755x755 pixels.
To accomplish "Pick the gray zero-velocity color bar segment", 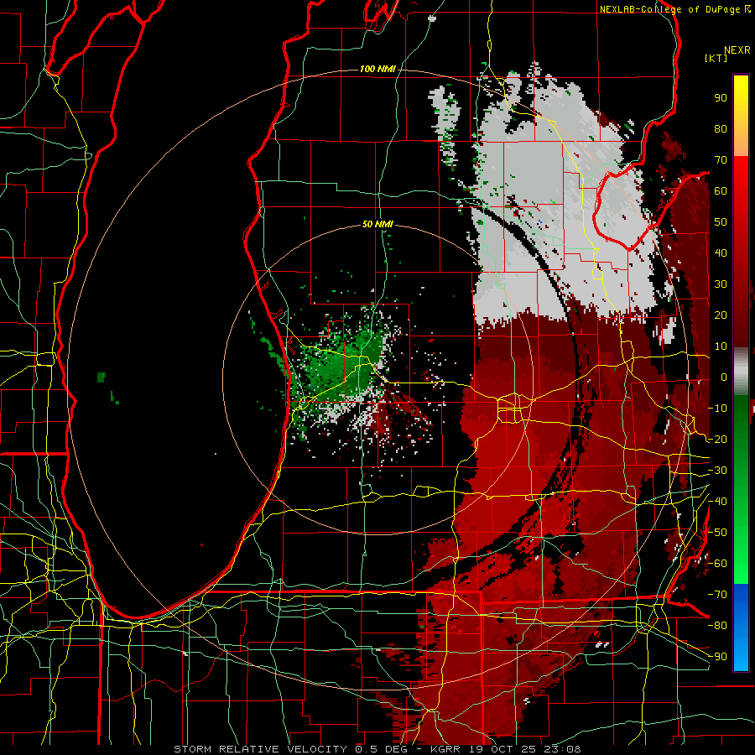I will [741, 372].
